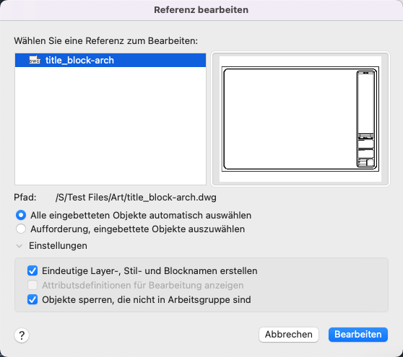The height and width of the screenshot is (357, 403).
Task: Click the Abbrechen button
Action: pyautogui.click(x=289, y=335)
